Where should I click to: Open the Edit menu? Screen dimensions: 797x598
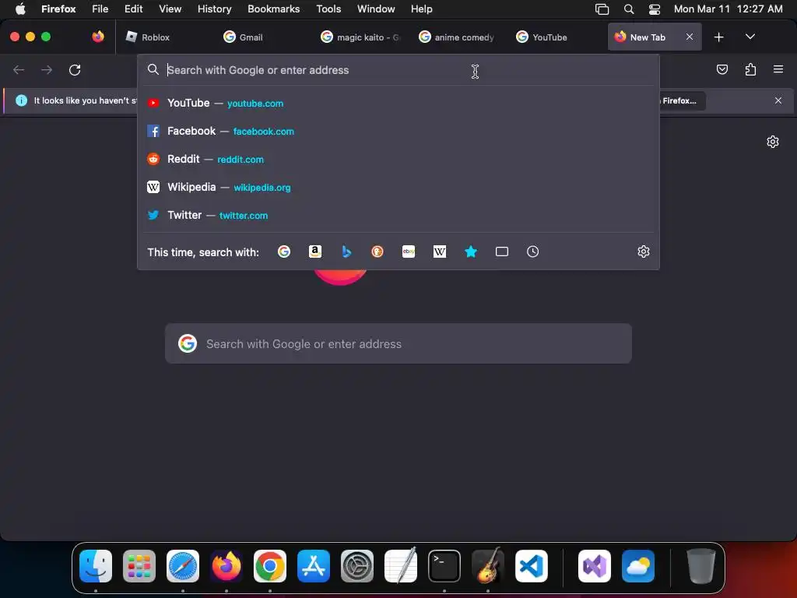[x=133, y=9]
